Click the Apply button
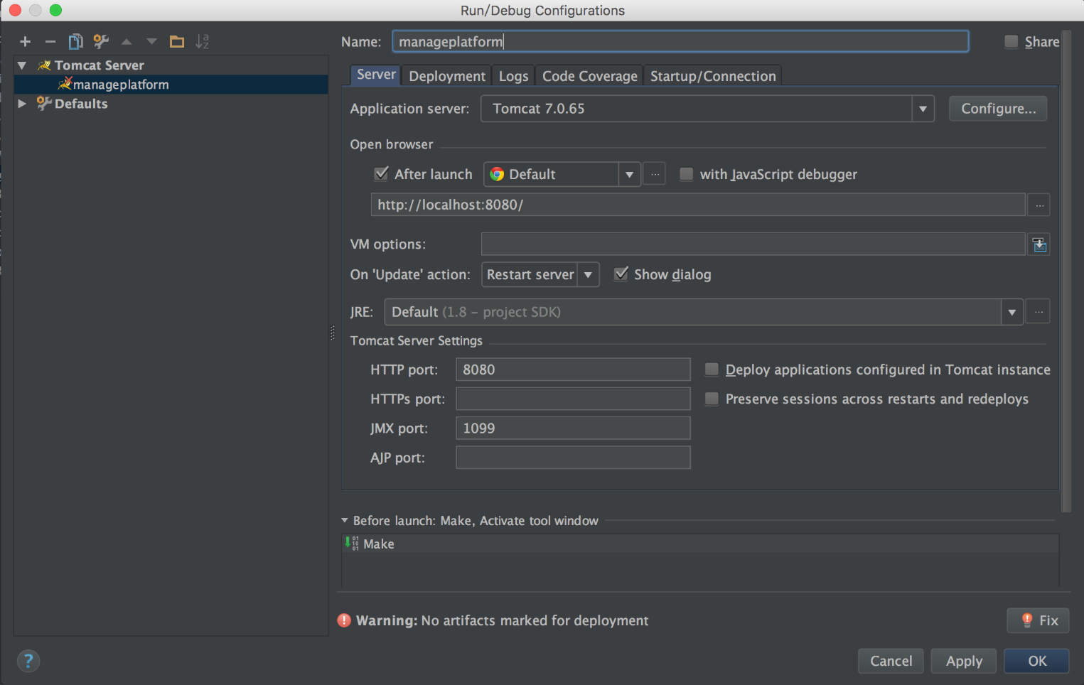Viewport: 1084px width, 685px height. (x=964, y=661)
